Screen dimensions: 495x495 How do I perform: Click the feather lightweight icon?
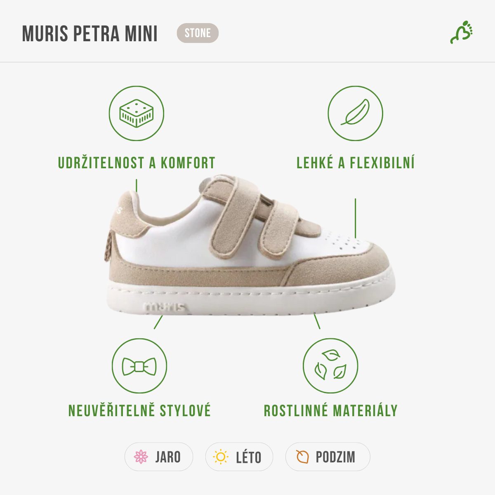[355, 113]
